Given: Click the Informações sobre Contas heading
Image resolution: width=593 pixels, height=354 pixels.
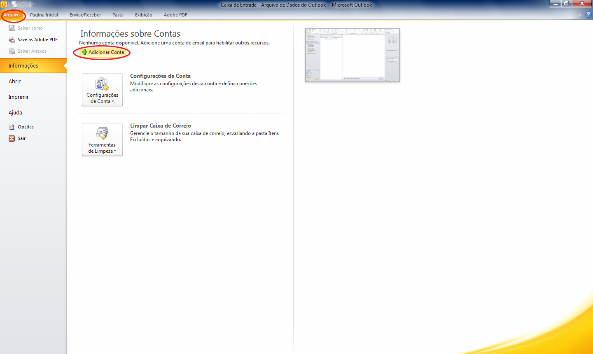Looking at the screenshot, I should (x=130, y=34).
